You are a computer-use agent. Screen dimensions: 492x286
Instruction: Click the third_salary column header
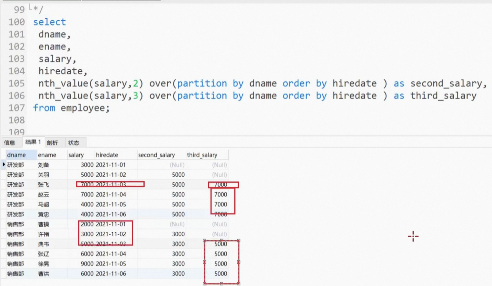(207, 155)
